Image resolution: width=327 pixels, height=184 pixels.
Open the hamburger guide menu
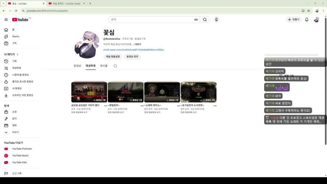6,20
